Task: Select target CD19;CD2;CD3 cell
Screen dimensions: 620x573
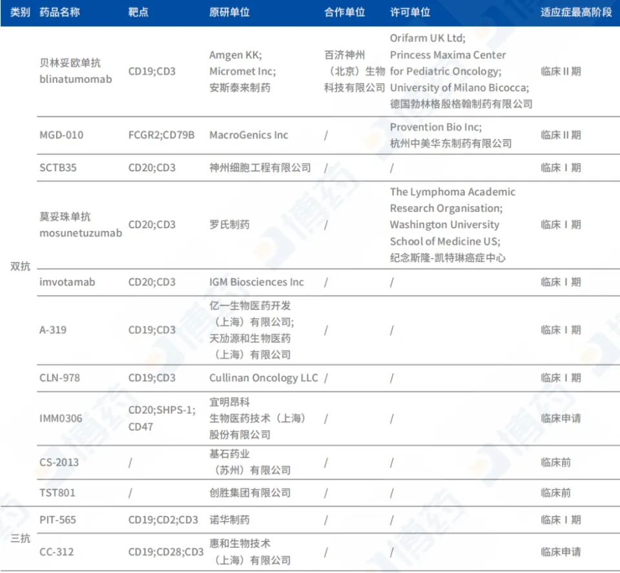Action: point(163,519)
